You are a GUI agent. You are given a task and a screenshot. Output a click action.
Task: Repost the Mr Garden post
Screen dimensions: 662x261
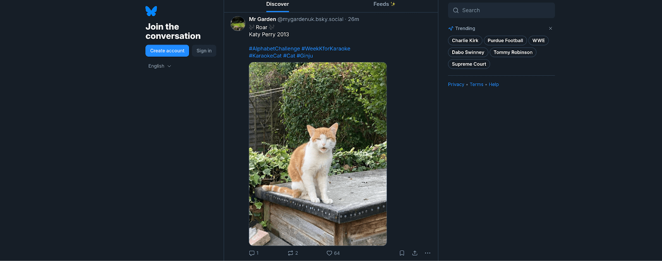point(290,253)
